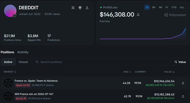The width and height of the screenshot is (190, 103).
Task: Click the search magnifier icon
Action: [37, 62]
